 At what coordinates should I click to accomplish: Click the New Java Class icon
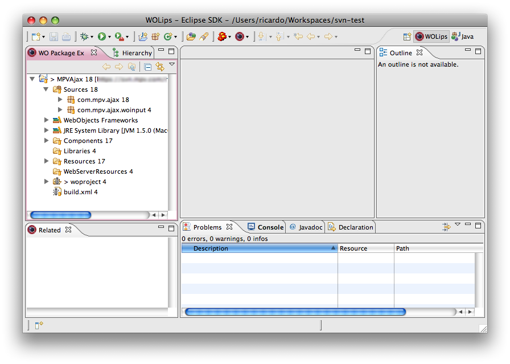[168, 36]
